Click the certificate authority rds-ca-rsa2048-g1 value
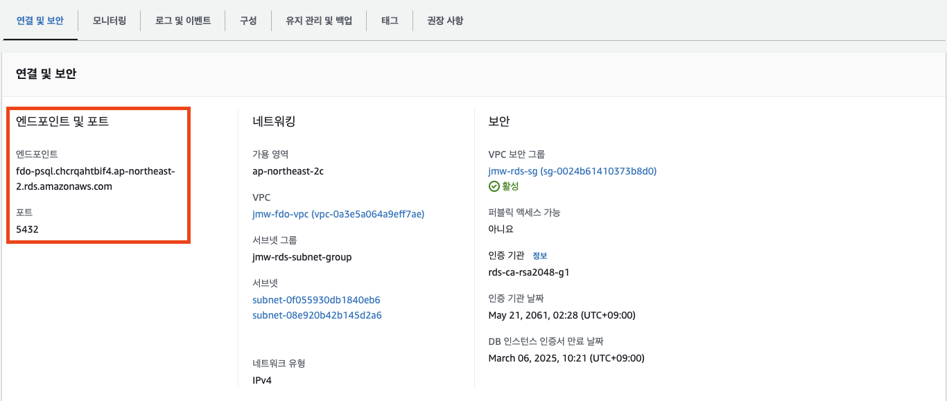 point(528,271)
